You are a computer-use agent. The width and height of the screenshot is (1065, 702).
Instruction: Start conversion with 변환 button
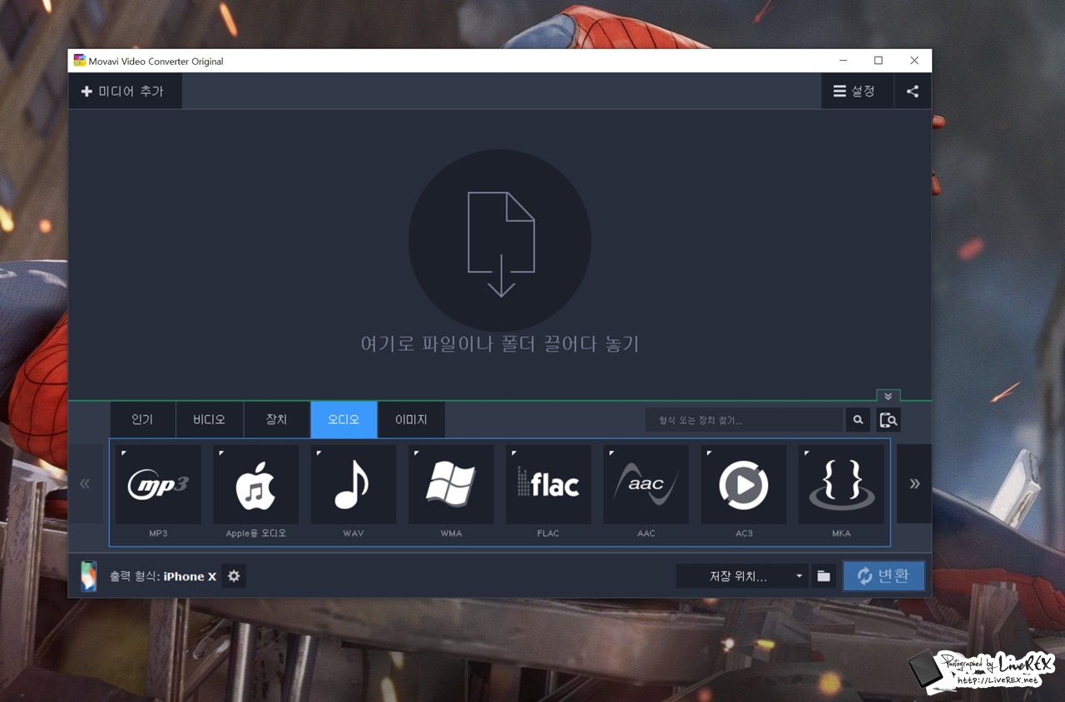(884, 576)
